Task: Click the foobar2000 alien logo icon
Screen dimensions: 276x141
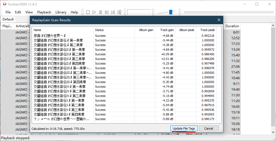Action: click(5, 4)
